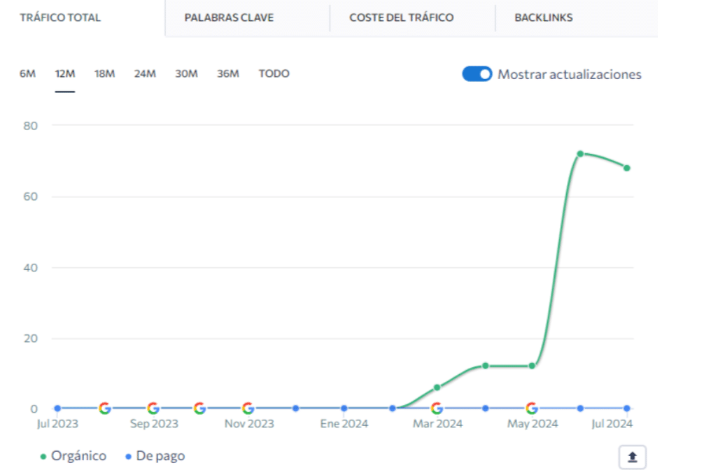Pick the 36M time range option
This screenshot has width=704, height=470.
coord(227,74)
